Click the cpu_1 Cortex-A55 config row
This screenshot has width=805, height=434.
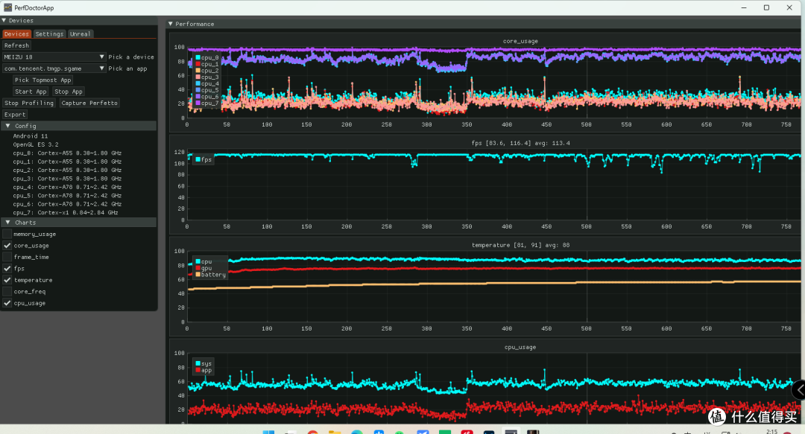click(x=67, y=162)
